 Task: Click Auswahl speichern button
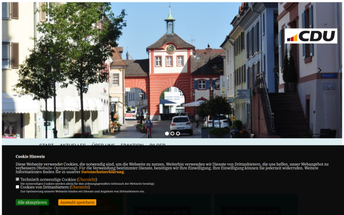point(77,202)
